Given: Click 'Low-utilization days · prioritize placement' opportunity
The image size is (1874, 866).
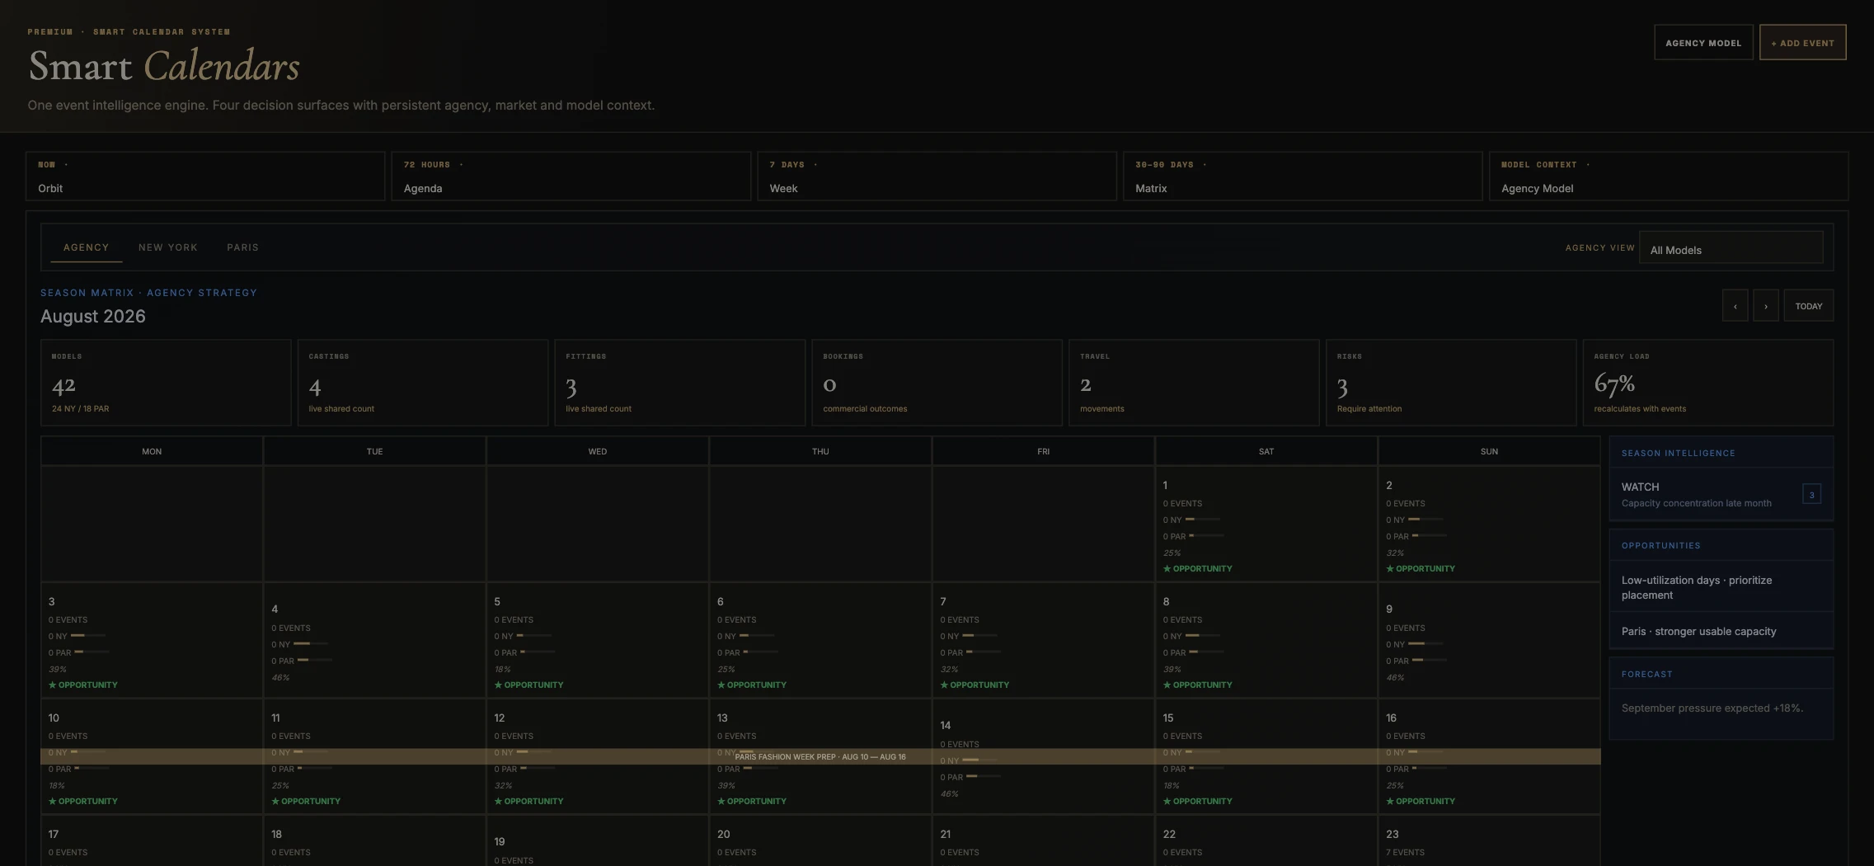Looking at the screenshot, I should click(x=1721, y=587).
